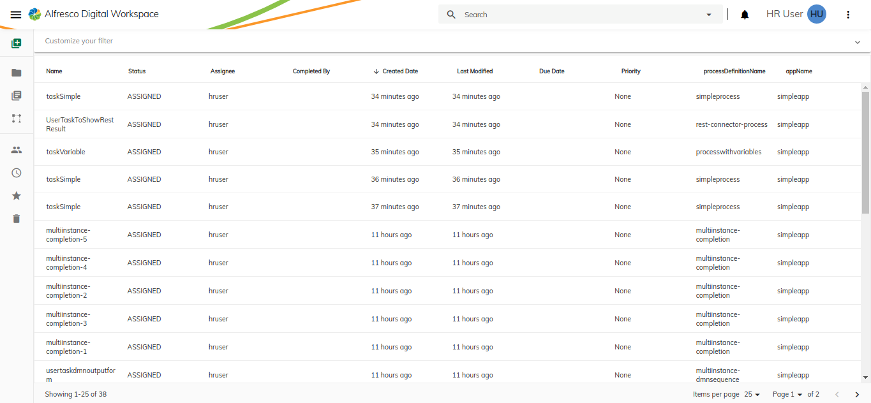Open the taskVariable task row

tap(66, 152)
